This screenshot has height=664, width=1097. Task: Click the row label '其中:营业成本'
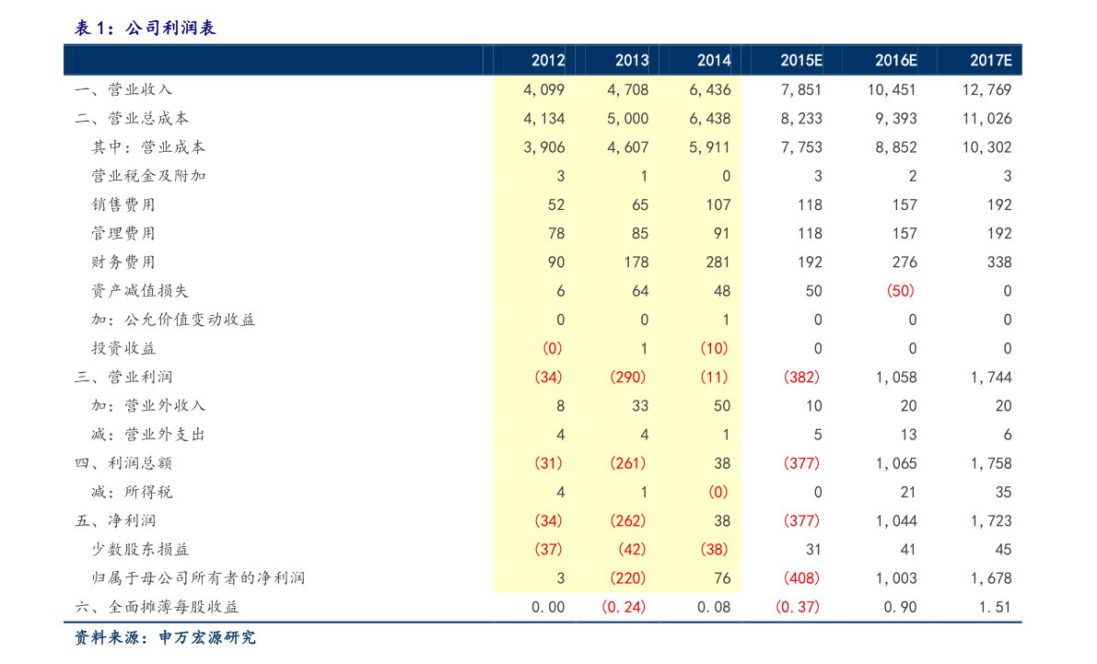[x=148, y=147]
